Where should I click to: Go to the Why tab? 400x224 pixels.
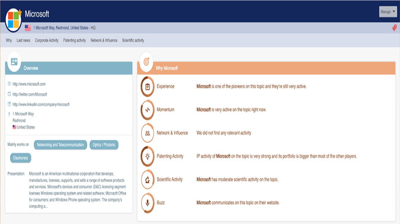(9, 40)
